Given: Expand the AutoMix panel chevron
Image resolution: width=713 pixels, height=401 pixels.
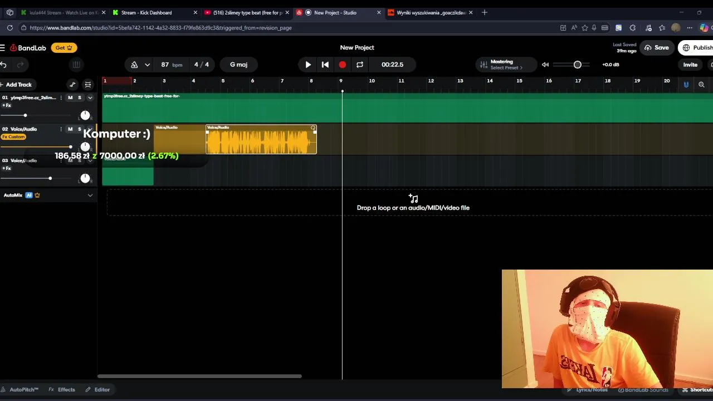Looking at the screenshot, I should [x=90, y=195].
